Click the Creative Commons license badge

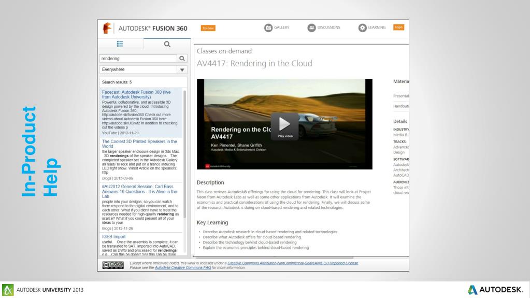click(x=113, y=265)
